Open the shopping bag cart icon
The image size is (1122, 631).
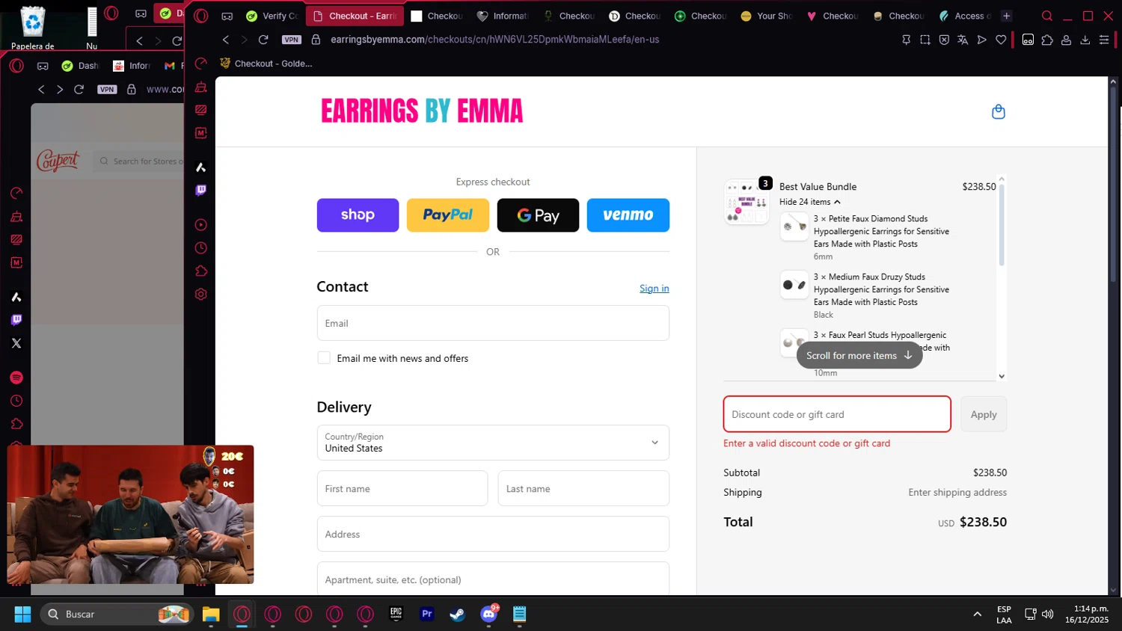tap(998, 112)
